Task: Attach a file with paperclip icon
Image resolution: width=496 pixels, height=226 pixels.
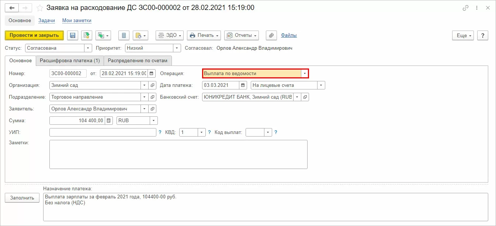Action: click(x=271, y=35)
